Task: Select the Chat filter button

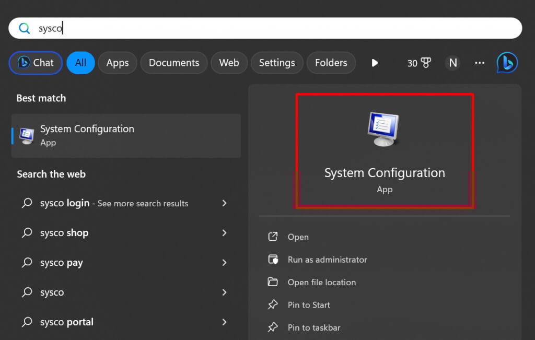Action: pos(36,63)
